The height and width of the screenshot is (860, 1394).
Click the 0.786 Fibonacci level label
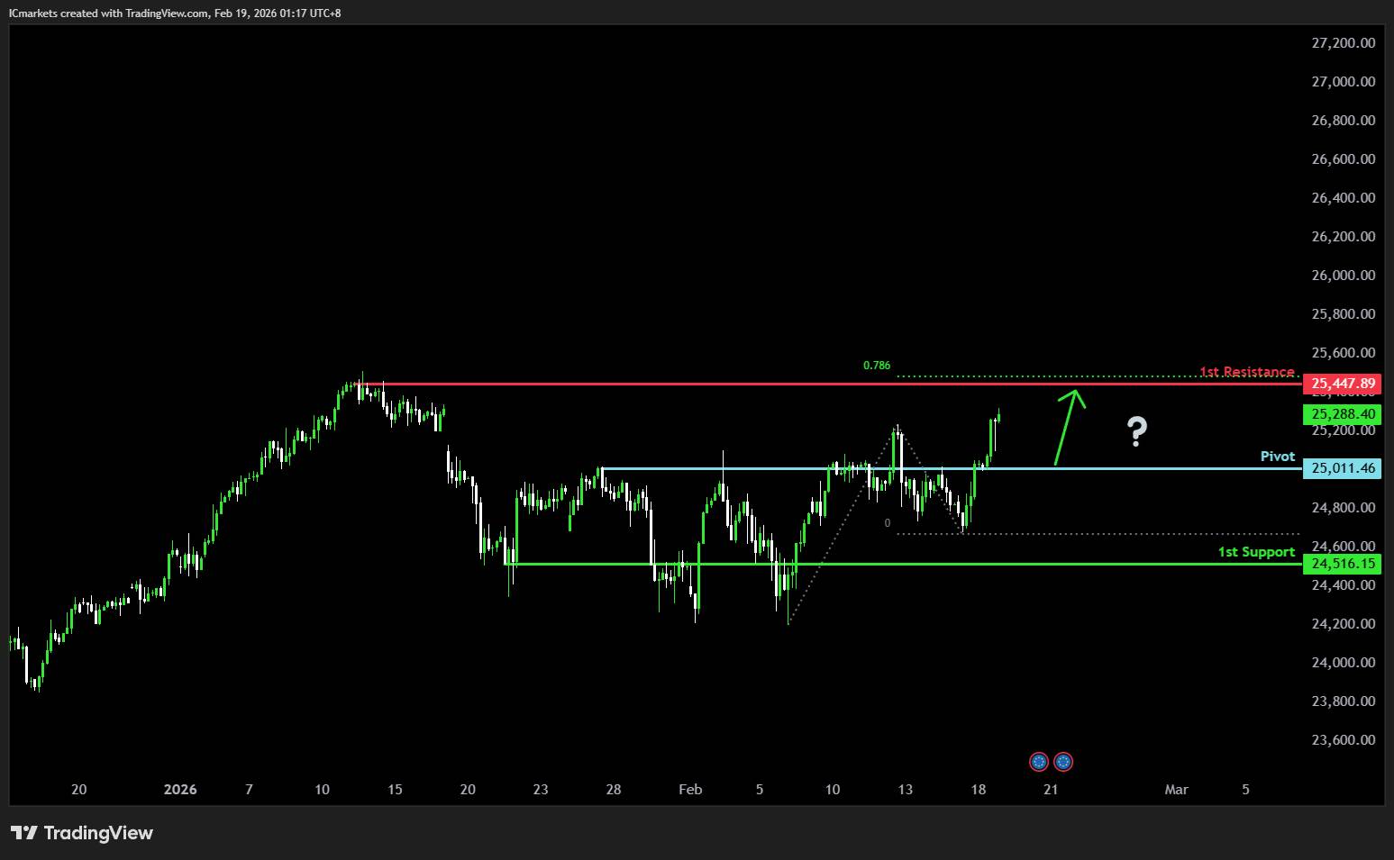[876, 366]
